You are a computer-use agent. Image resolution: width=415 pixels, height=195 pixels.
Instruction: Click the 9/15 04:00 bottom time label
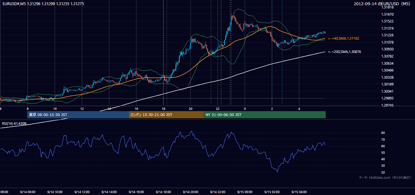tap(299, 192)
